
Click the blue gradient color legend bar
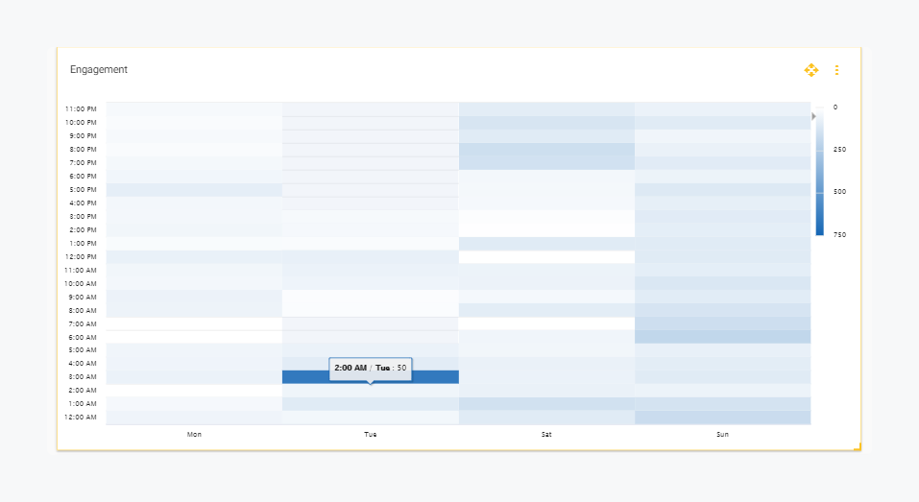[819, 173]
